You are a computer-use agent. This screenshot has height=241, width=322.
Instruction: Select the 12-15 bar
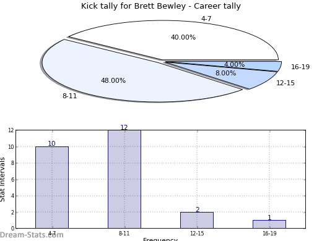(x=197, y=220)
